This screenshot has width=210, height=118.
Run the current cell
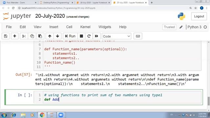point(70,36)
